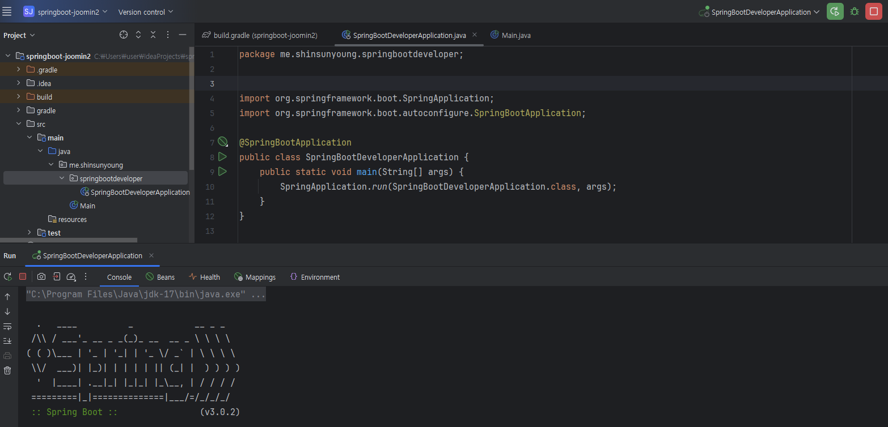Collapse the src folder
Image resolution: width=888 pixels, height=427 pixels.
(x=19, y=124)
